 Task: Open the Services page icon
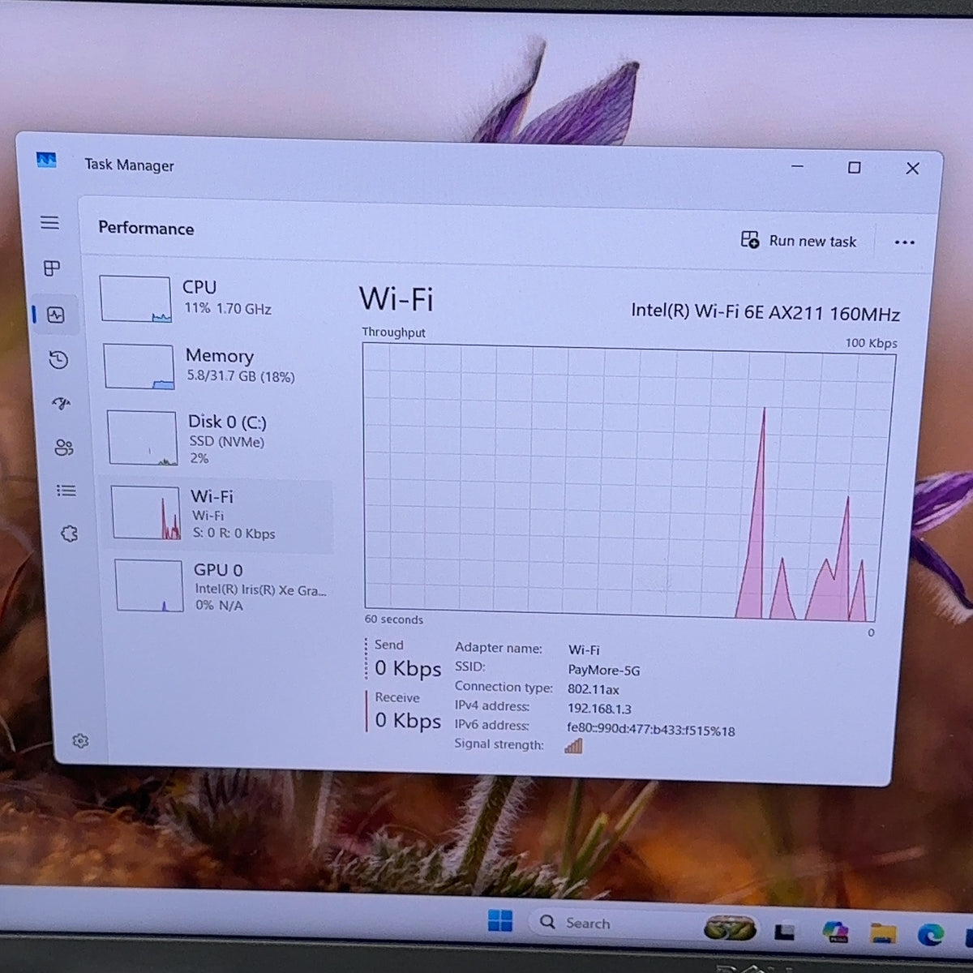pyautogui.click(x=70, y=534)
